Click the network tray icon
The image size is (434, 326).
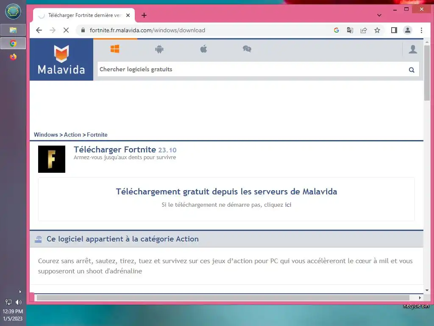coord(8,302)
